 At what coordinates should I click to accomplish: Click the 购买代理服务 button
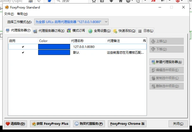89,123
